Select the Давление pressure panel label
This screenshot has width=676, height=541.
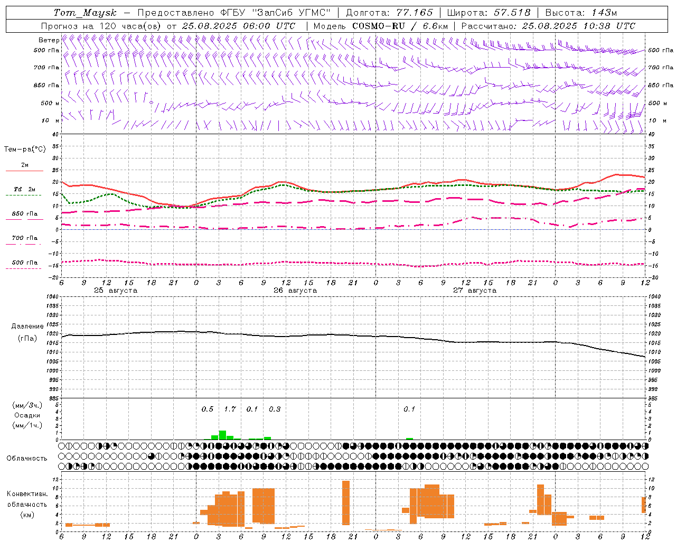click(27, 327)
